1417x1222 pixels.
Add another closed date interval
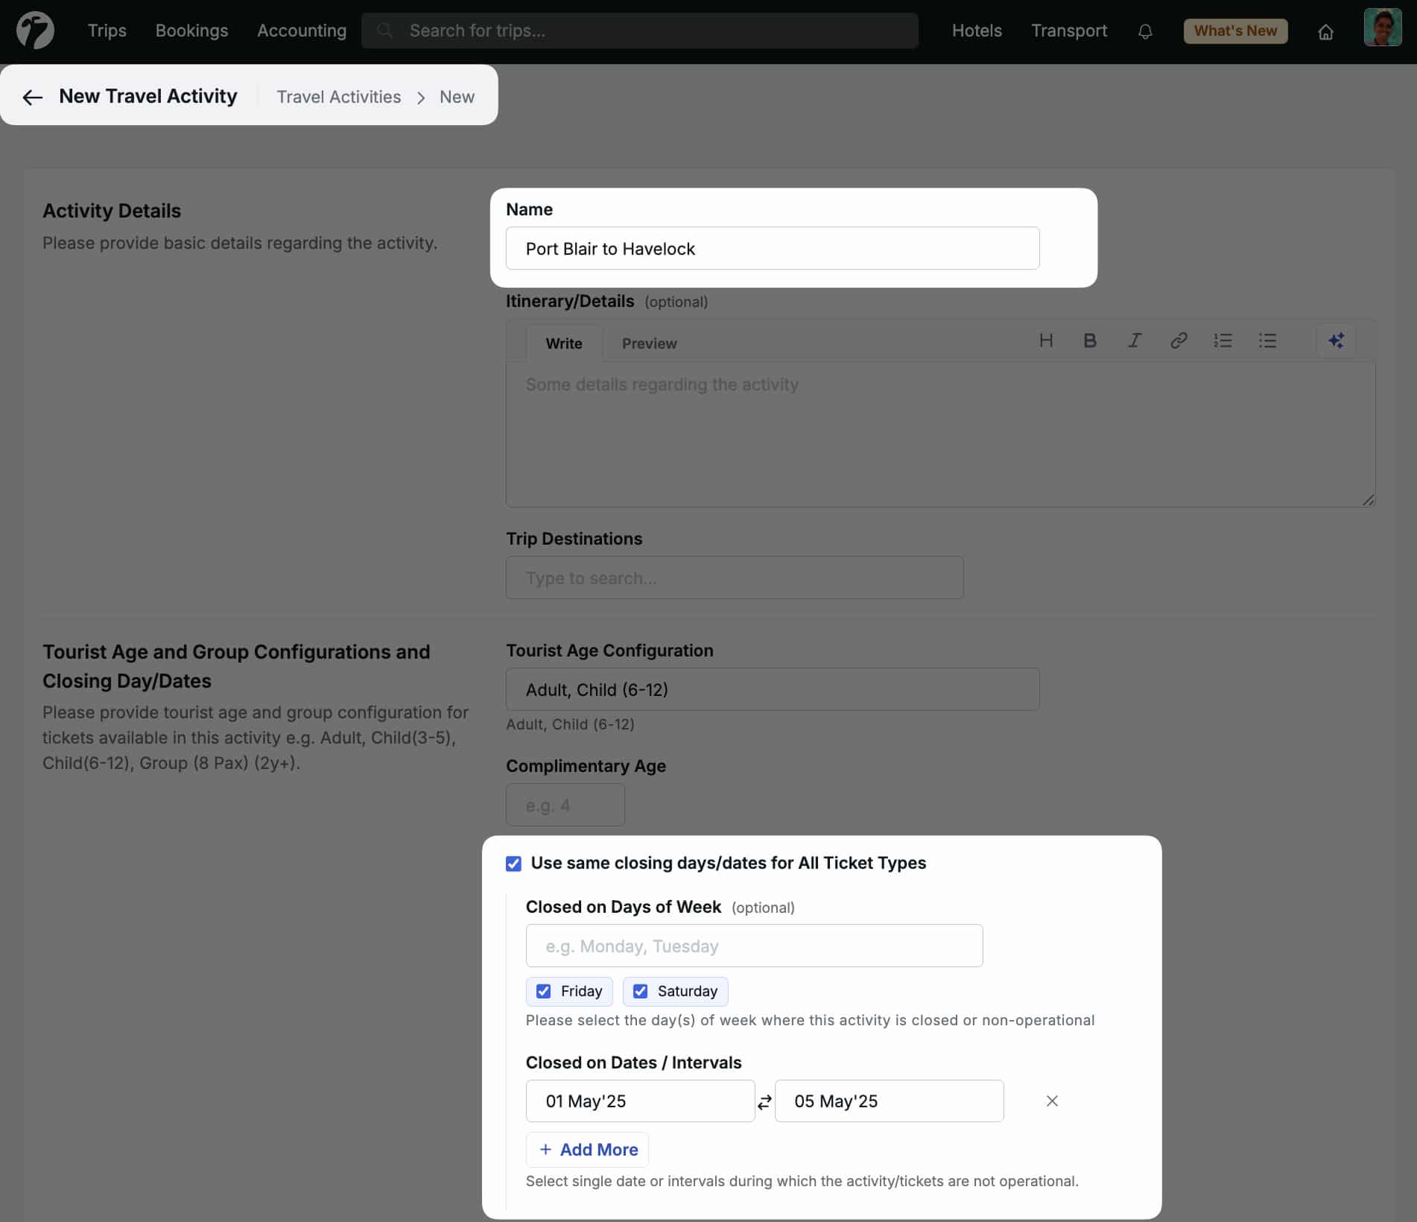[587, 1149]
